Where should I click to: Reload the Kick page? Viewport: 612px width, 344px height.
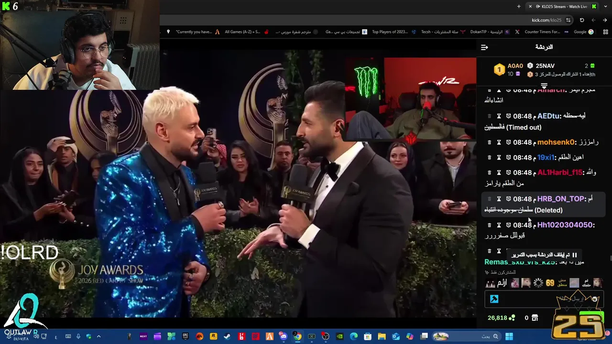[x=582, y=20]
